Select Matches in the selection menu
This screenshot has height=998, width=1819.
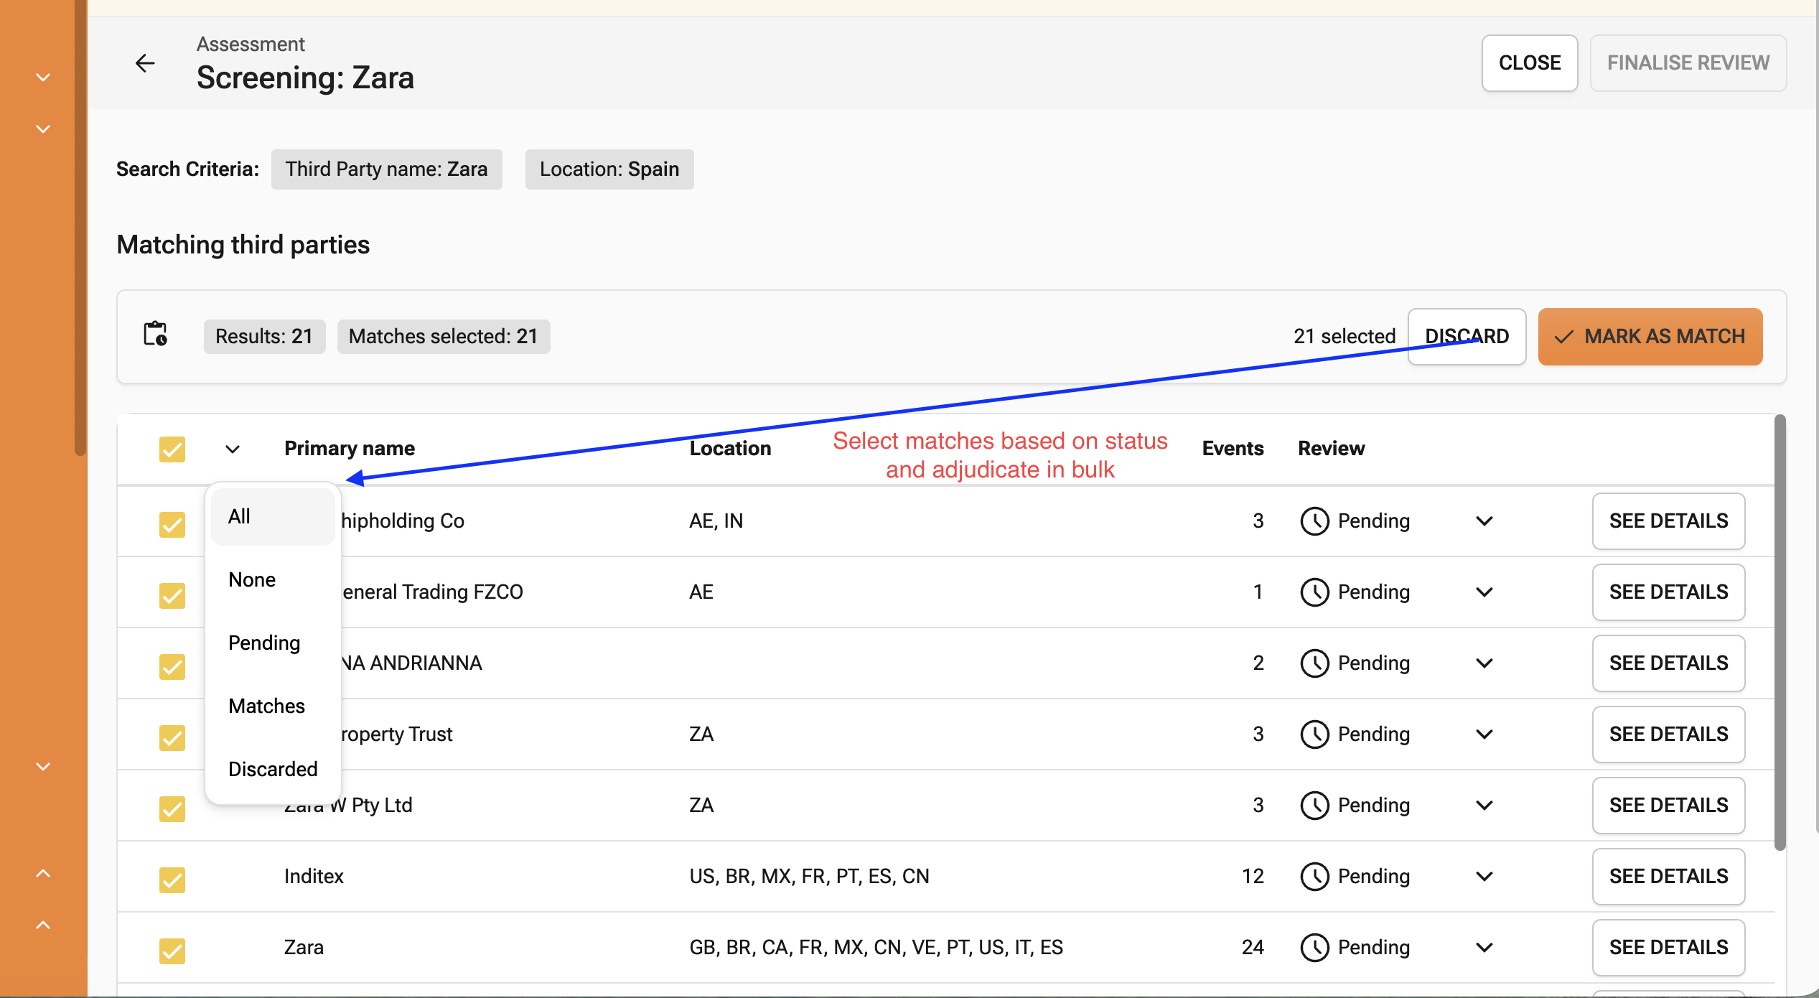click(x=273, y=706)
